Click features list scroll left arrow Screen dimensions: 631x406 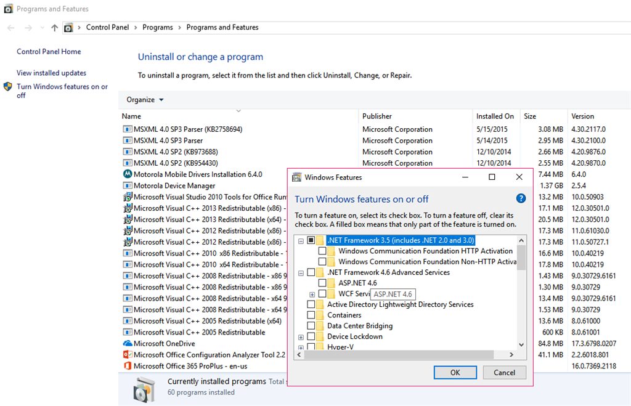tap(299, 354)
